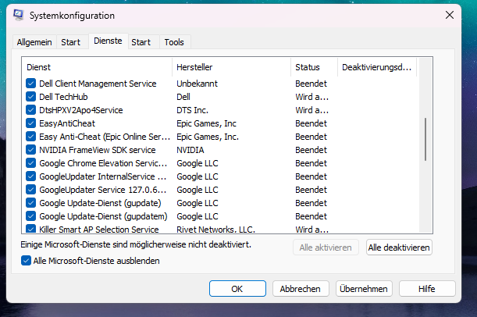The height and width of the screenshot is (317, 477).
Task: Sort by the Hersteller column header
Action: pos(232,67)
